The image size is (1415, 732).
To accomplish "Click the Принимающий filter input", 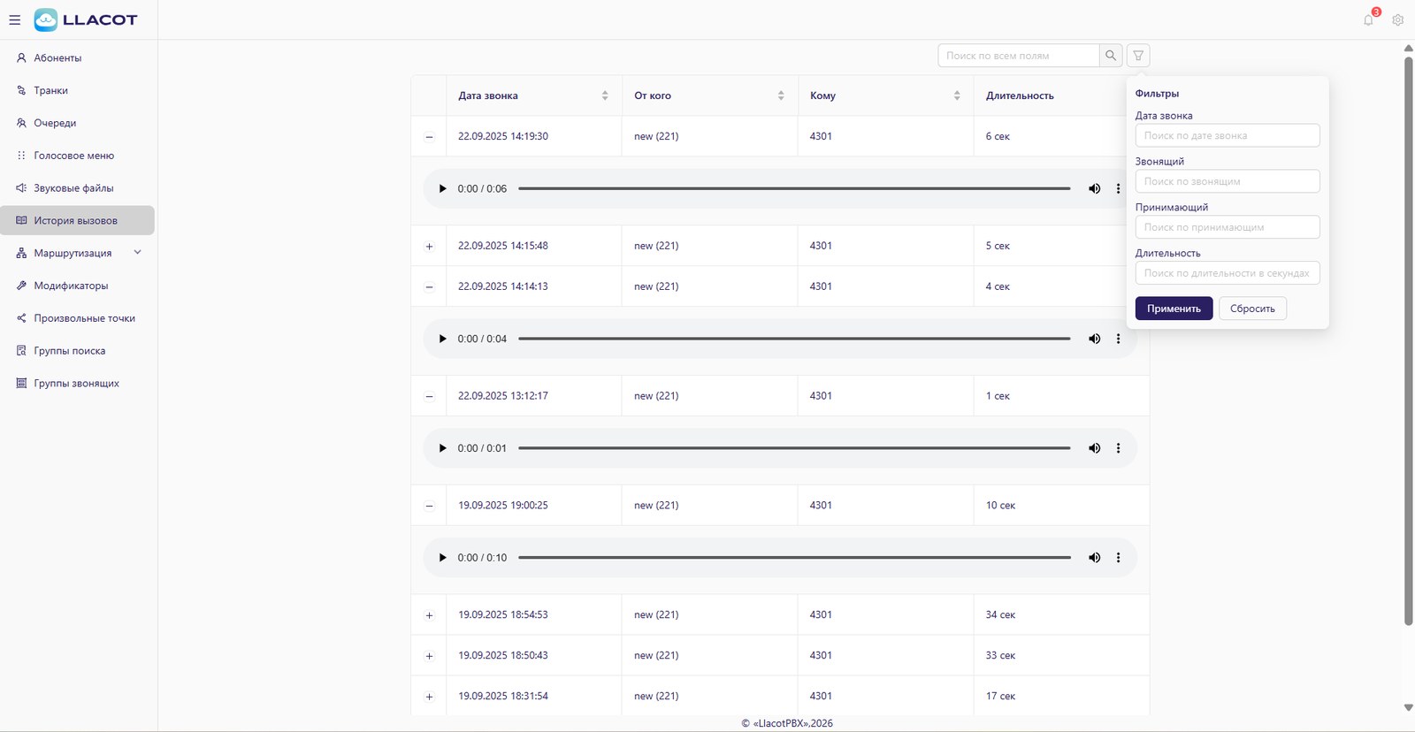I will click(x=1228, y=227).
